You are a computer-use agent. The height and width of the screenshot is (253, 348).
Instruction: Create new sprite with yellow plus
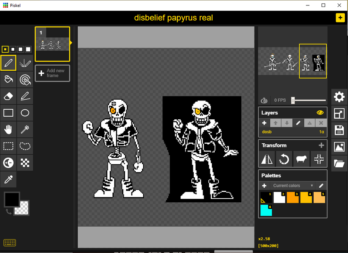340,18
